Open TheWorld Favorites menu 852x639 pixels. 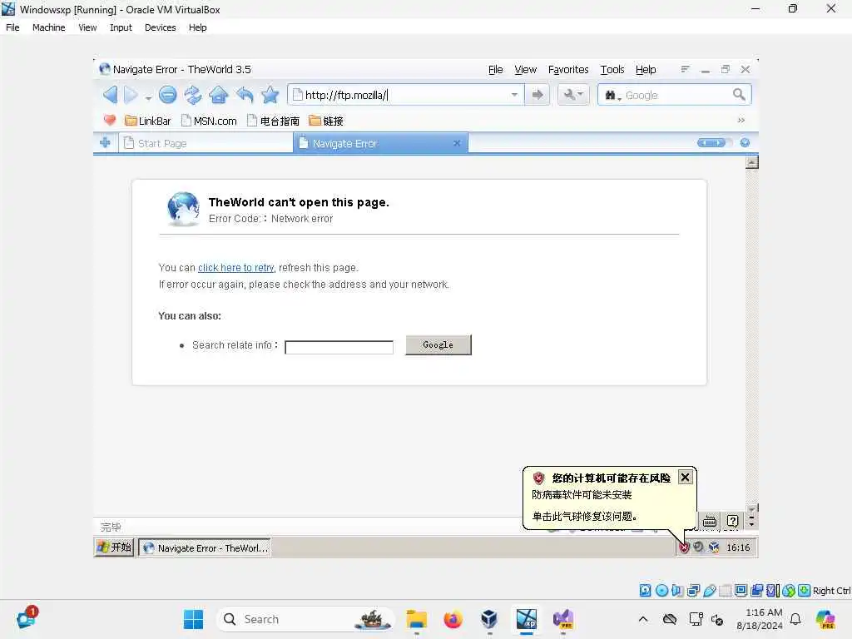pyautogui.click(x=567, y=70)
